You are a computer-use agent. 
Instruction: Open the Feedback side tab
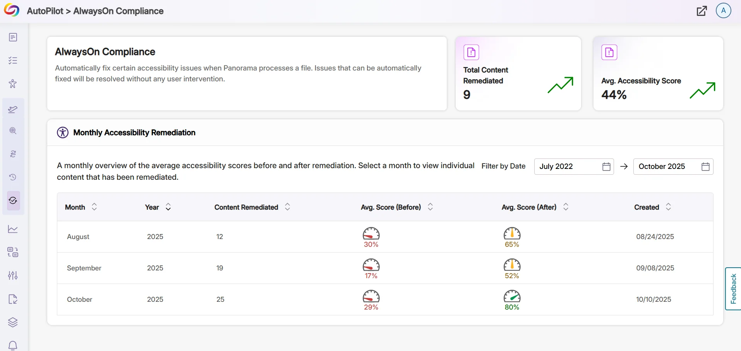tap(733, 289)
